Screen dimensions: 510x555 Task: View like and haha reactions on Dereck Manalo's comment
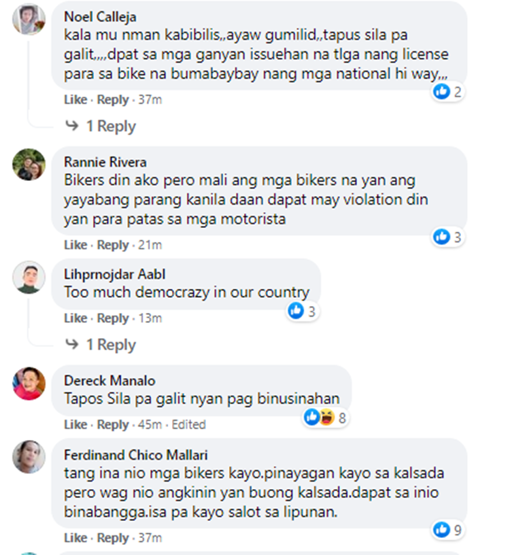326,418
